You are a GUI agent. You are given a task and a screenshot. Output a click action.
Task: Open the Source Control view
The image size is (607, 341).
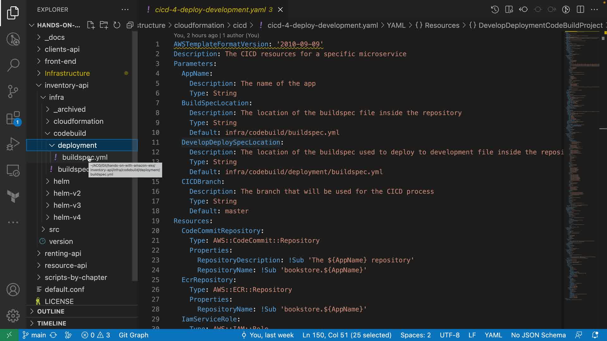[13, 92]
